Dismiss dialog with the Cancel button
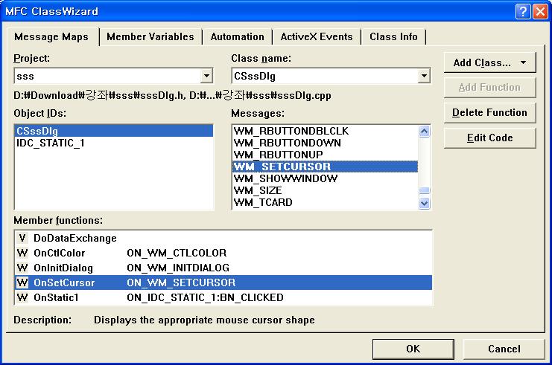The image size is (552, 365). point(504,349)
